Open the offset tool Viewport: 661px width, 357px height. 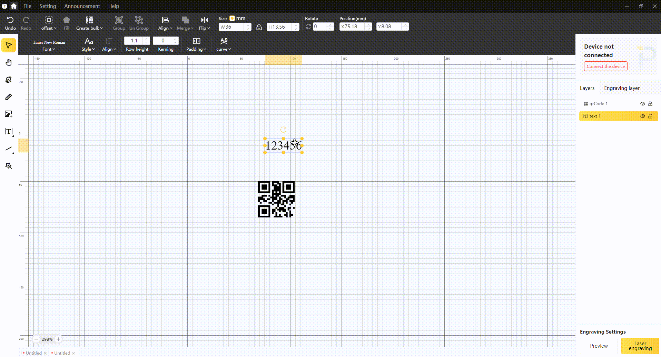(x=49, y=20)
